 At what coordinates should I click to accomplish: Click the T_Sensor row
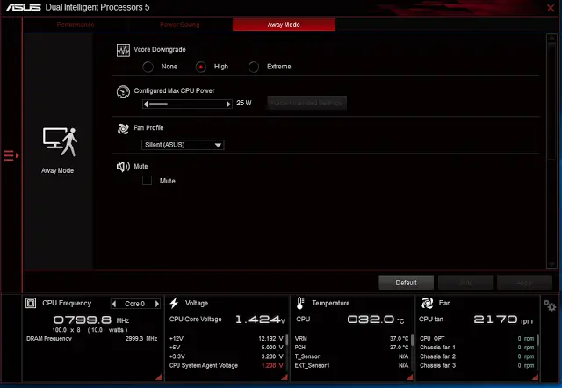pos(351,356)
